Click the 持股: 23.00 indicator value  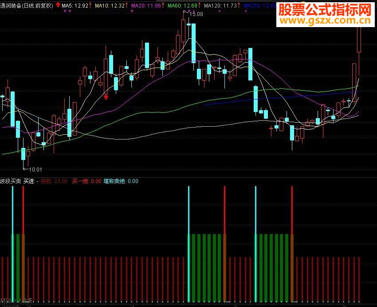pyautogui.click(x=54, y=181)
